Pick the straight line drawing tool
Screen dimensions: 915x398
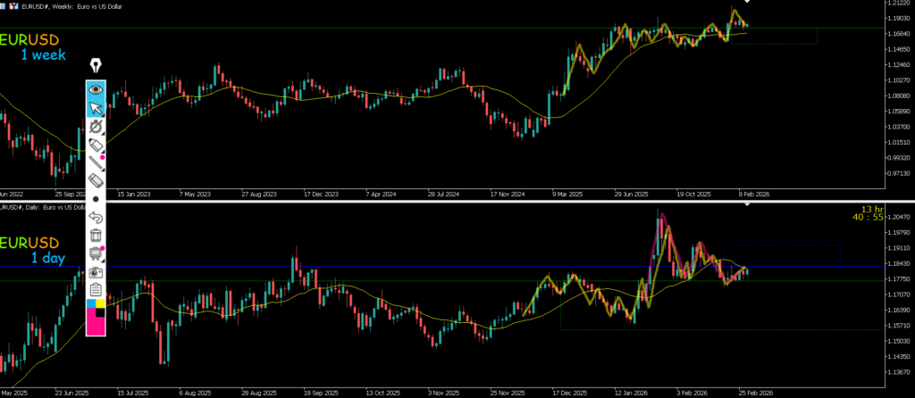tap(96, 162)
